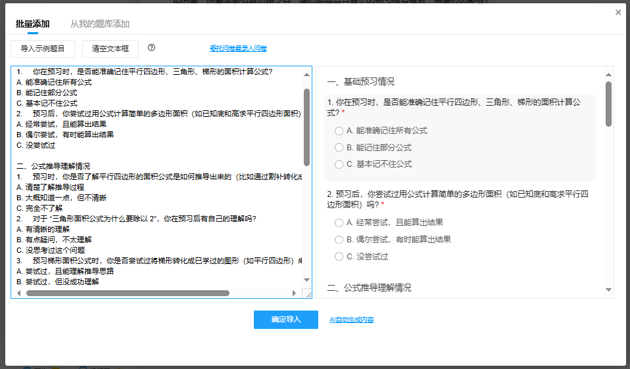Click text editor scroll left arrow
Image resolution: width=630 pixels, height=369 pixels.
18,293
